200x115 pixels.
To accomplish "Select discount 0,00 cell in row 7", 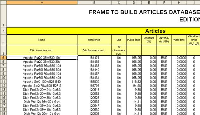I will (149, 66).
